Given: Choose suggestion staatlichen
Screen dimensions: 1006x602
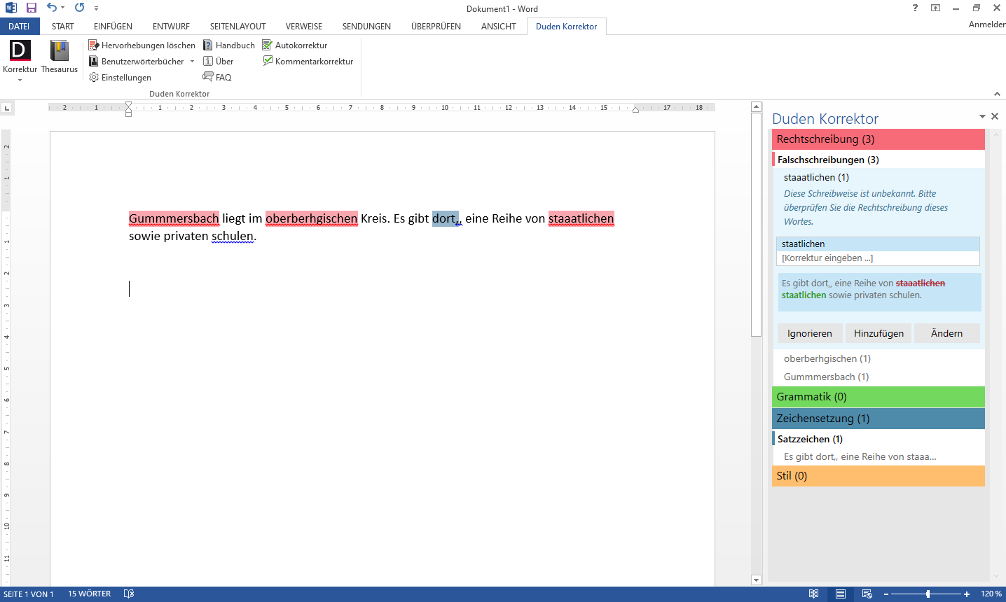Looking at the screenshot, I should coord(878,244).
